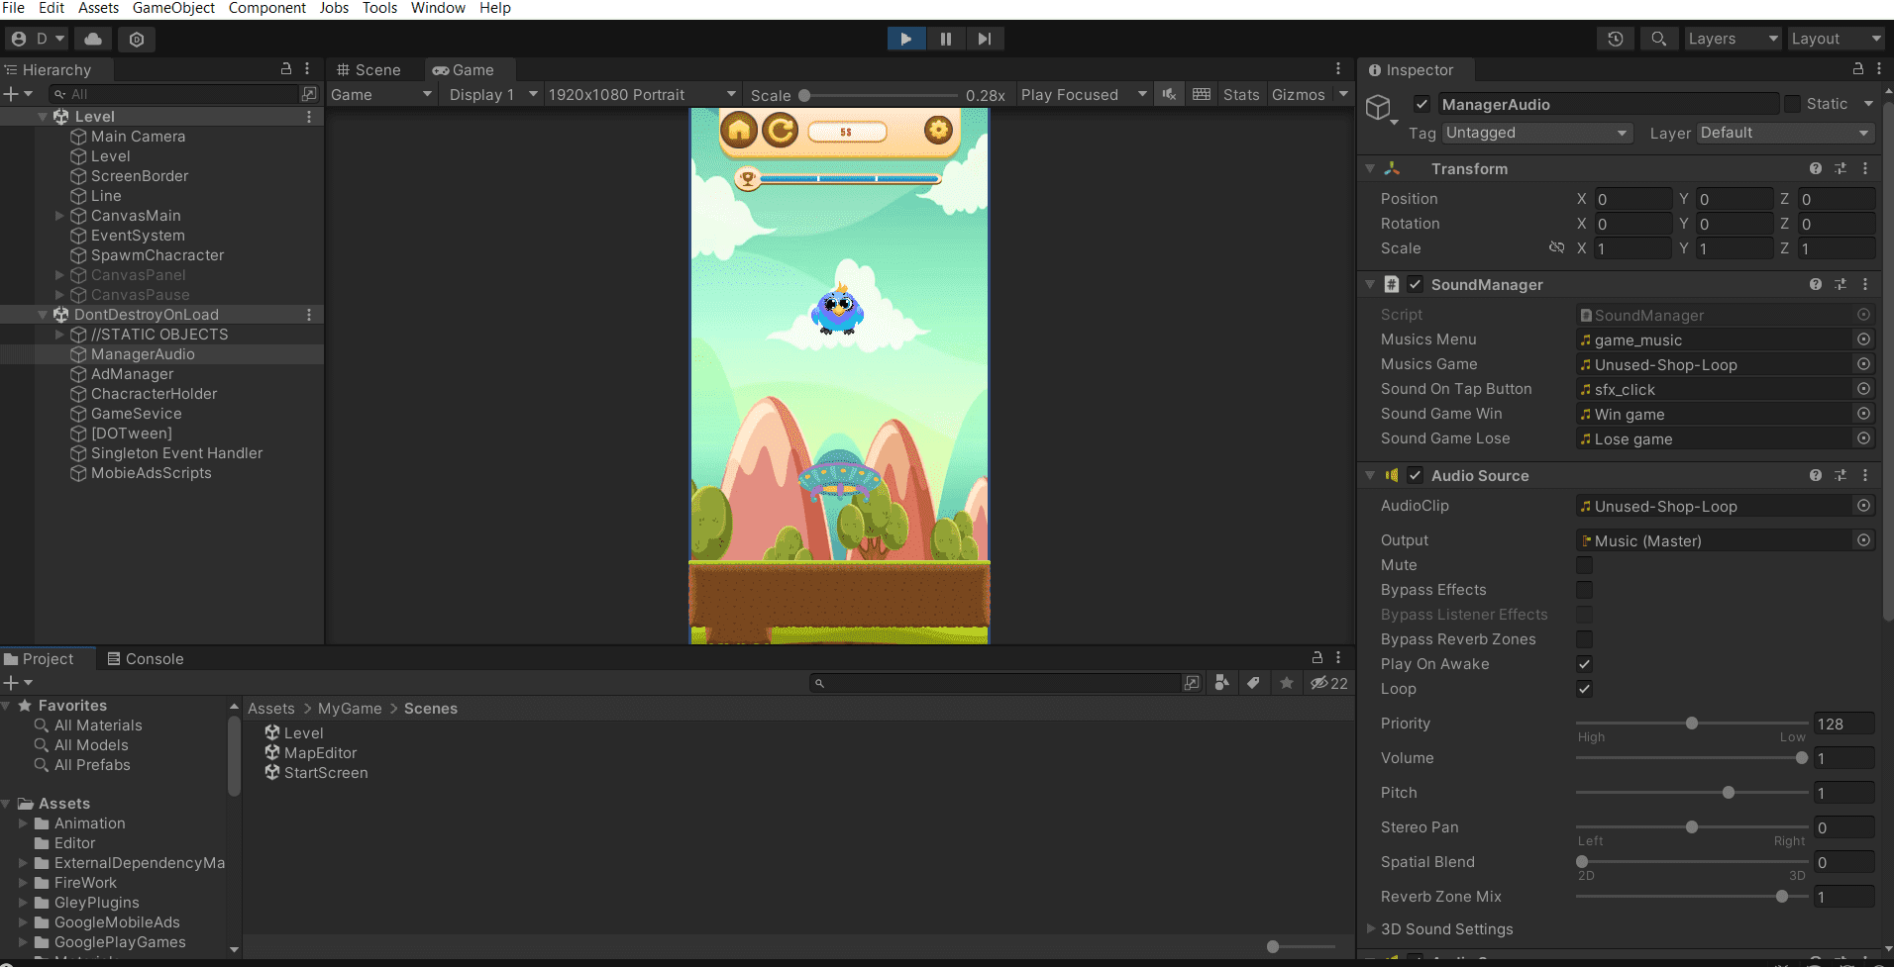1894x967 pixels.
Task: Select AdManager in Hierarchy
Action: click(132, 374)
